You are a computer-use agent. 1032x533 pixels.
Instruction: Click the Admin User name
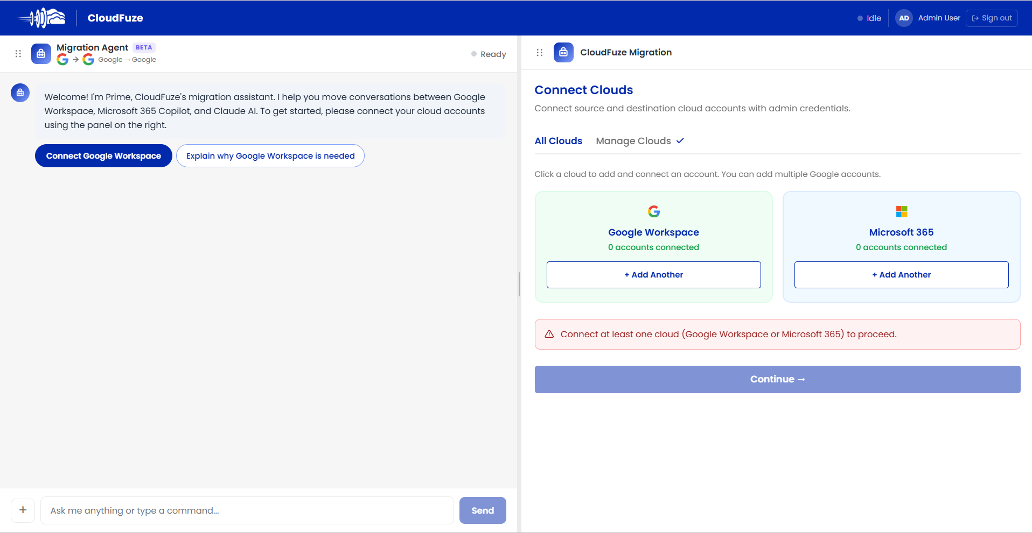point(939,18)
